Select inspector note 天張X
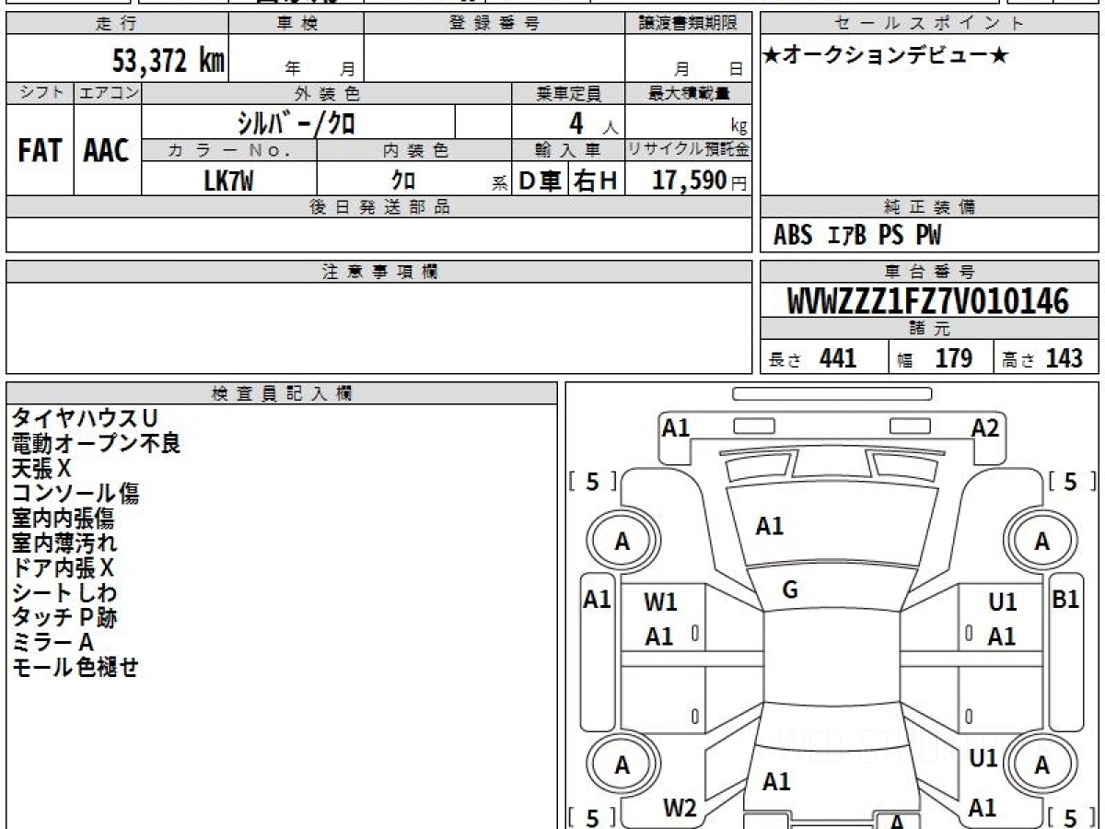This screenshot has width=1105, height=829. click(x=41, y=469)
